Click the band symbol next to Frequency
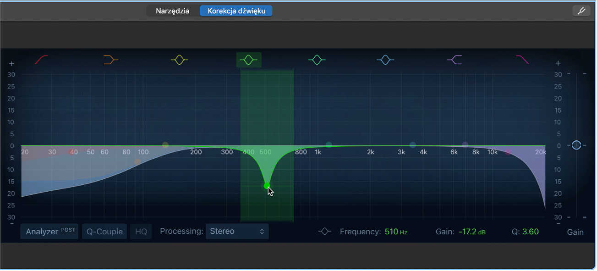This screenshot has width=597, height=271. [324, 232]
